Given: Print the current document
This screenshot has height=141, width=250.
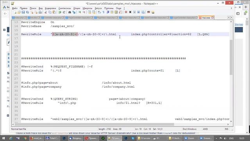Looking at the screenshot, I should [x=40, y=12].
